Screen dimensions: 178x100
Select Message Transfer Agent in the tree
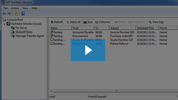30,36
